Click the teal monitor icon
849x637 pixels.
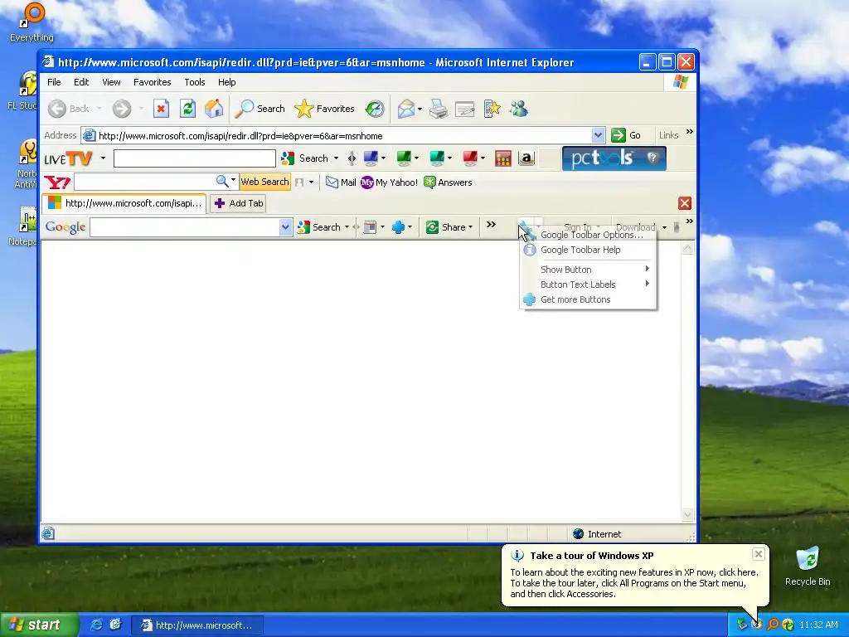pos(437,158)
